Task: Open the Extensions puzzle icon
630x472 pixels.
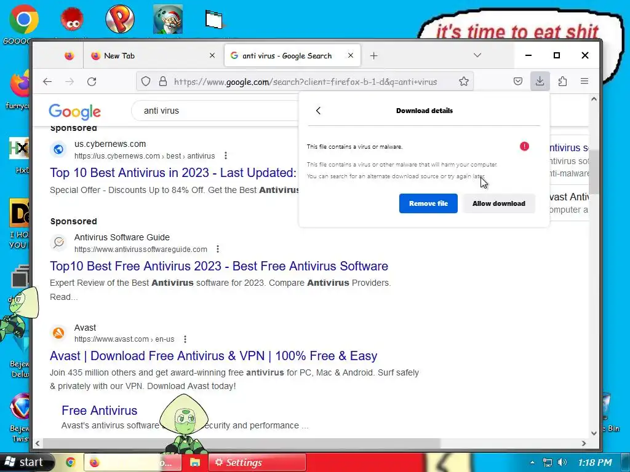Action: point(562,82)
